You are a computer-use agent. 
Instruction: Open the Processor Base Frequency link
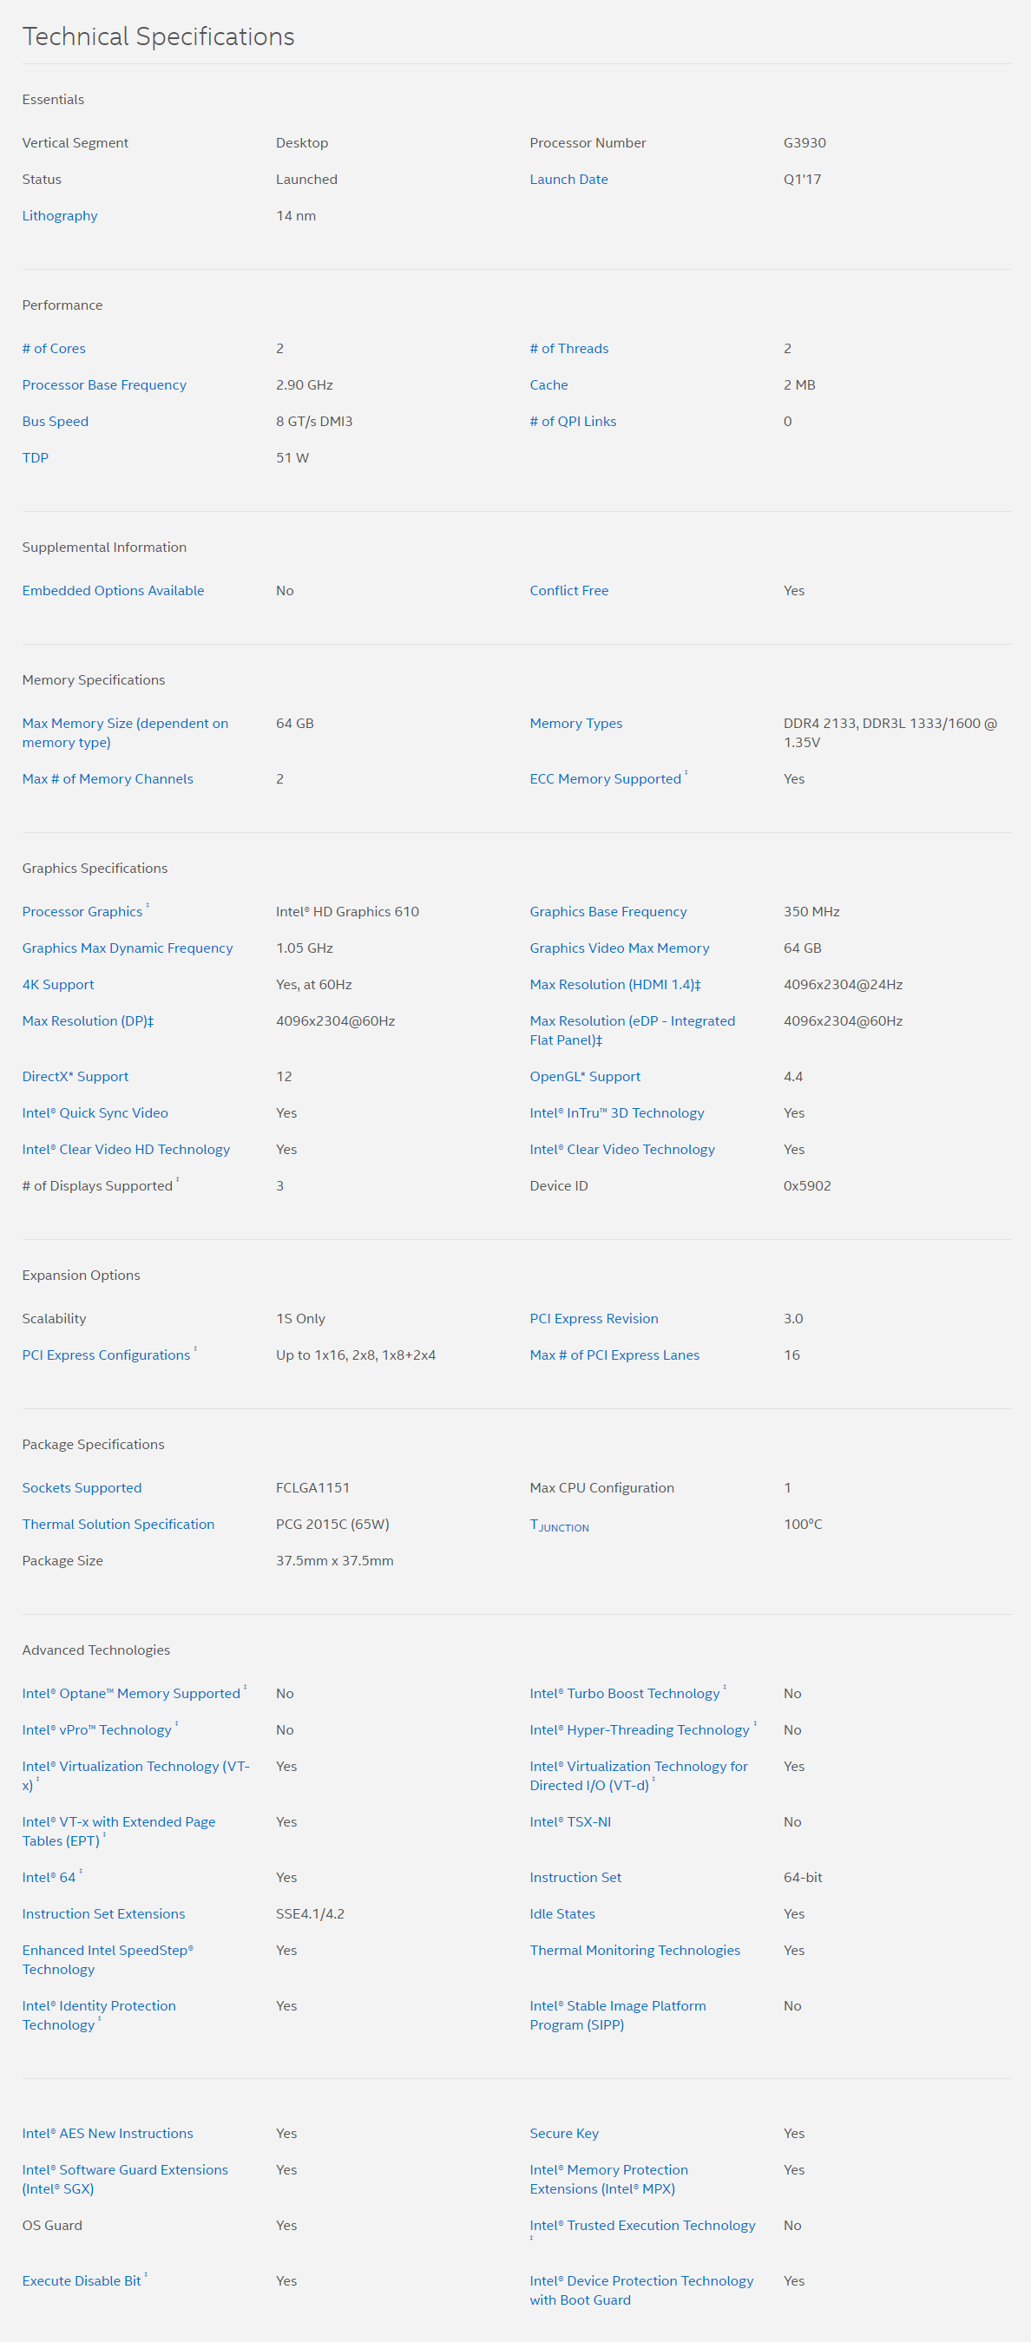103,384
